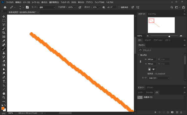Open the brush preset picker arrow
The image size is (187, 115).
click(x=23, y=7)
